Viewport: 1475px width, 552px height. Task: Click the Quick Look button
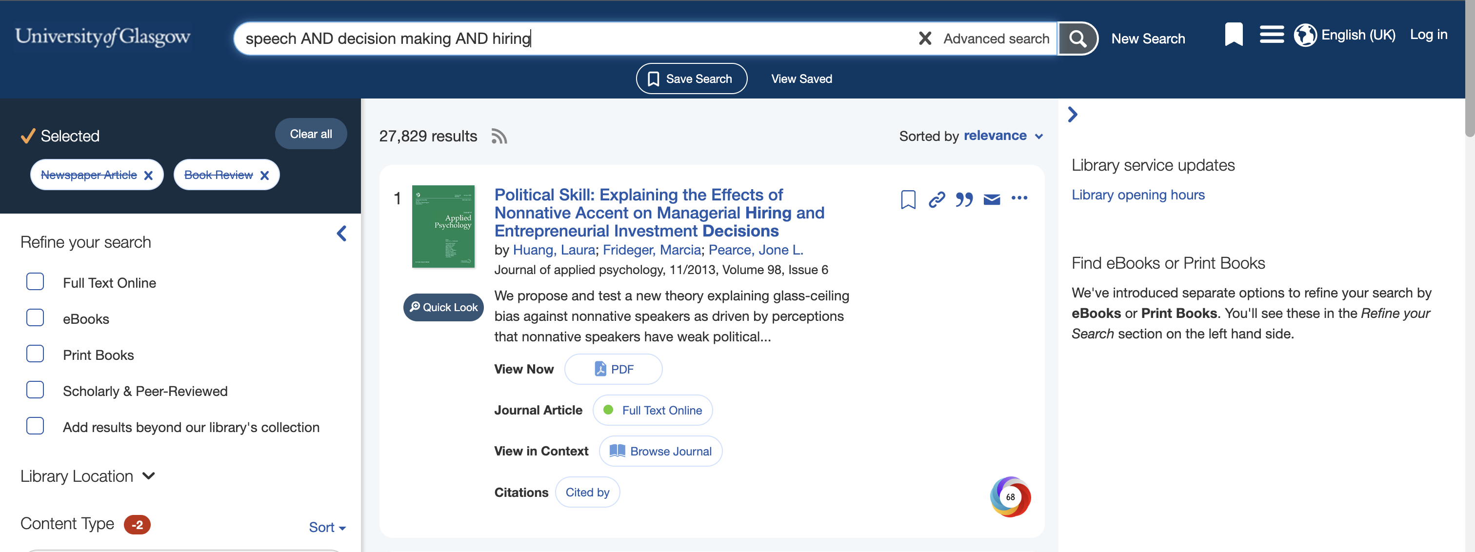pyautogui.click(x=444, y=307)
